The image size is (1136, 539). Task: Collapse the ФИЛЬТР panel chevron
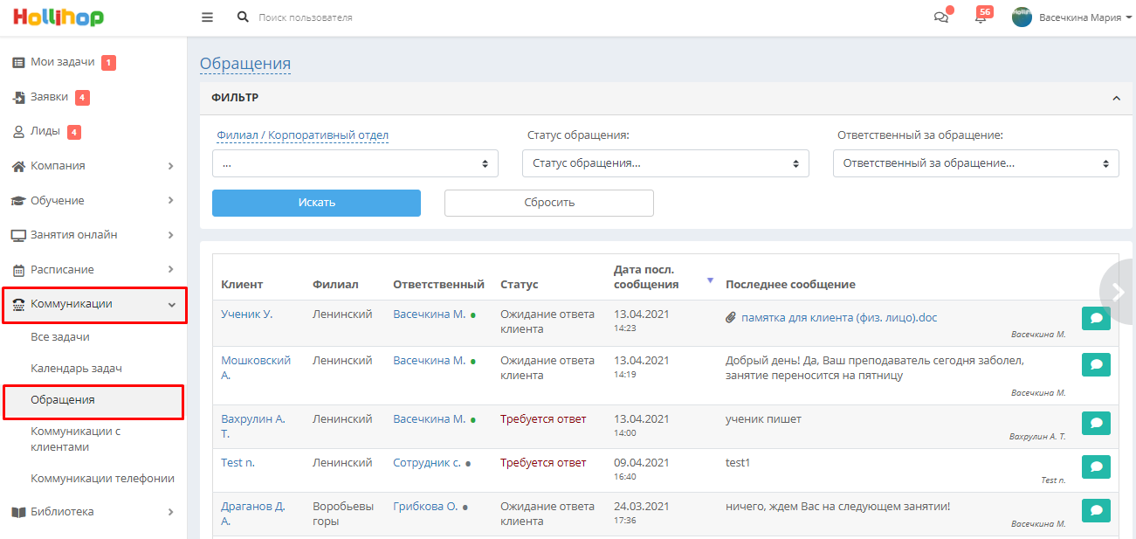click(x=1116, y=99)
